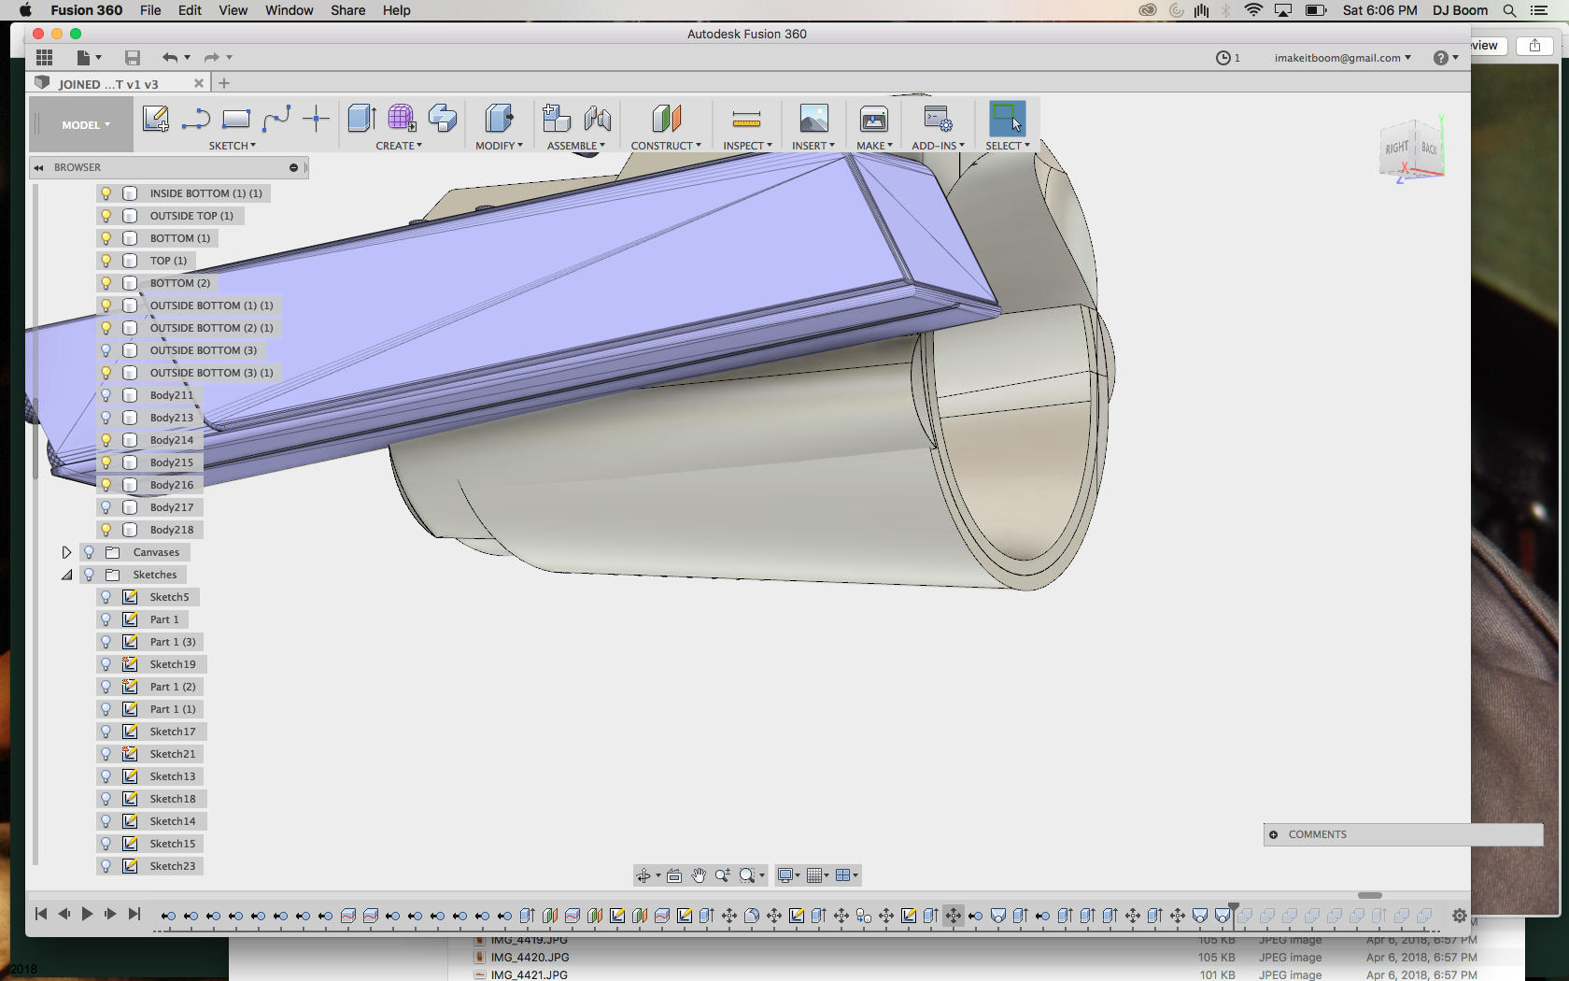Open the INSPECT dropdown menu
Viewport: 1569px width, 981px height.
coord(747,146)
